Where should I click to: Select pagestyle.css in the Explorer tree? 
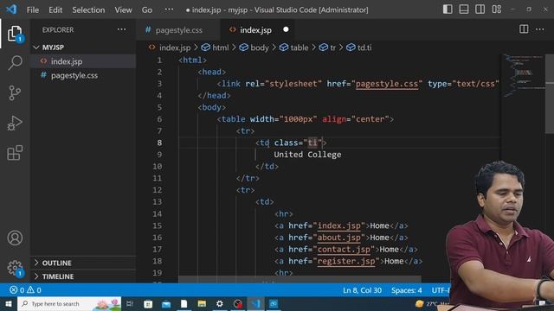tap(83, 75)
